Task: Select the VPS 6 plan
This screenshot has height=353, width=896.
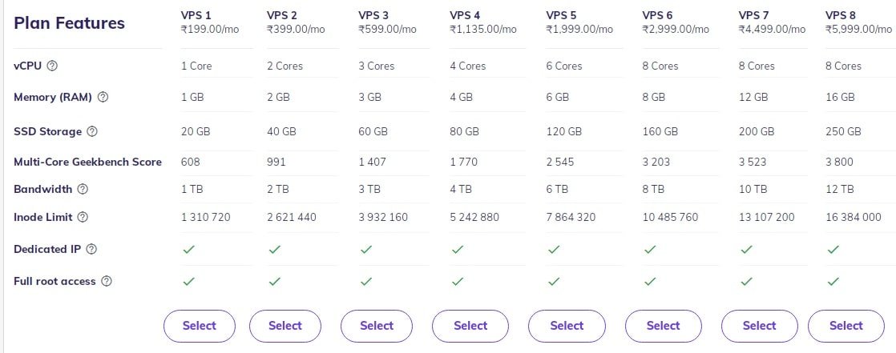Action: point(664,326)
